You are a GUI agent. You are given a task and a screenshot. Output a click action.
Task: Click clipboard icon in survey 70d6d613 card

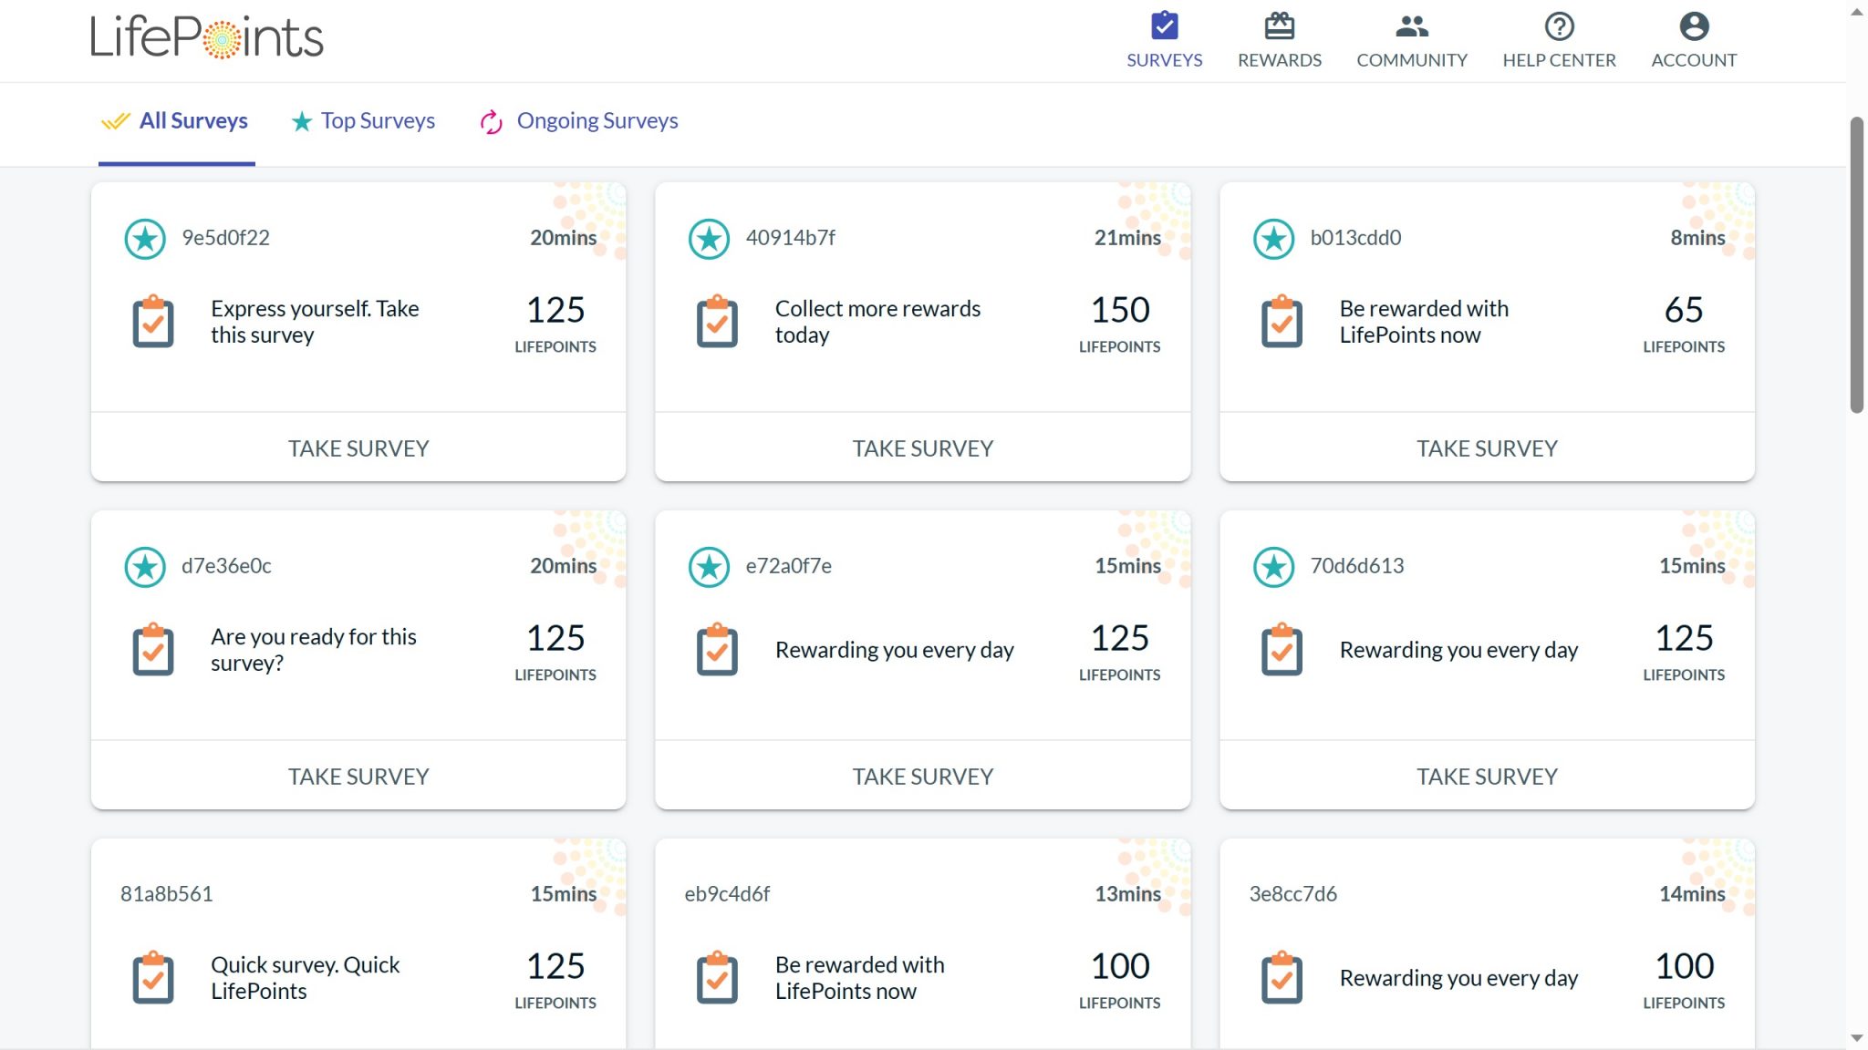click(1282, 649)
